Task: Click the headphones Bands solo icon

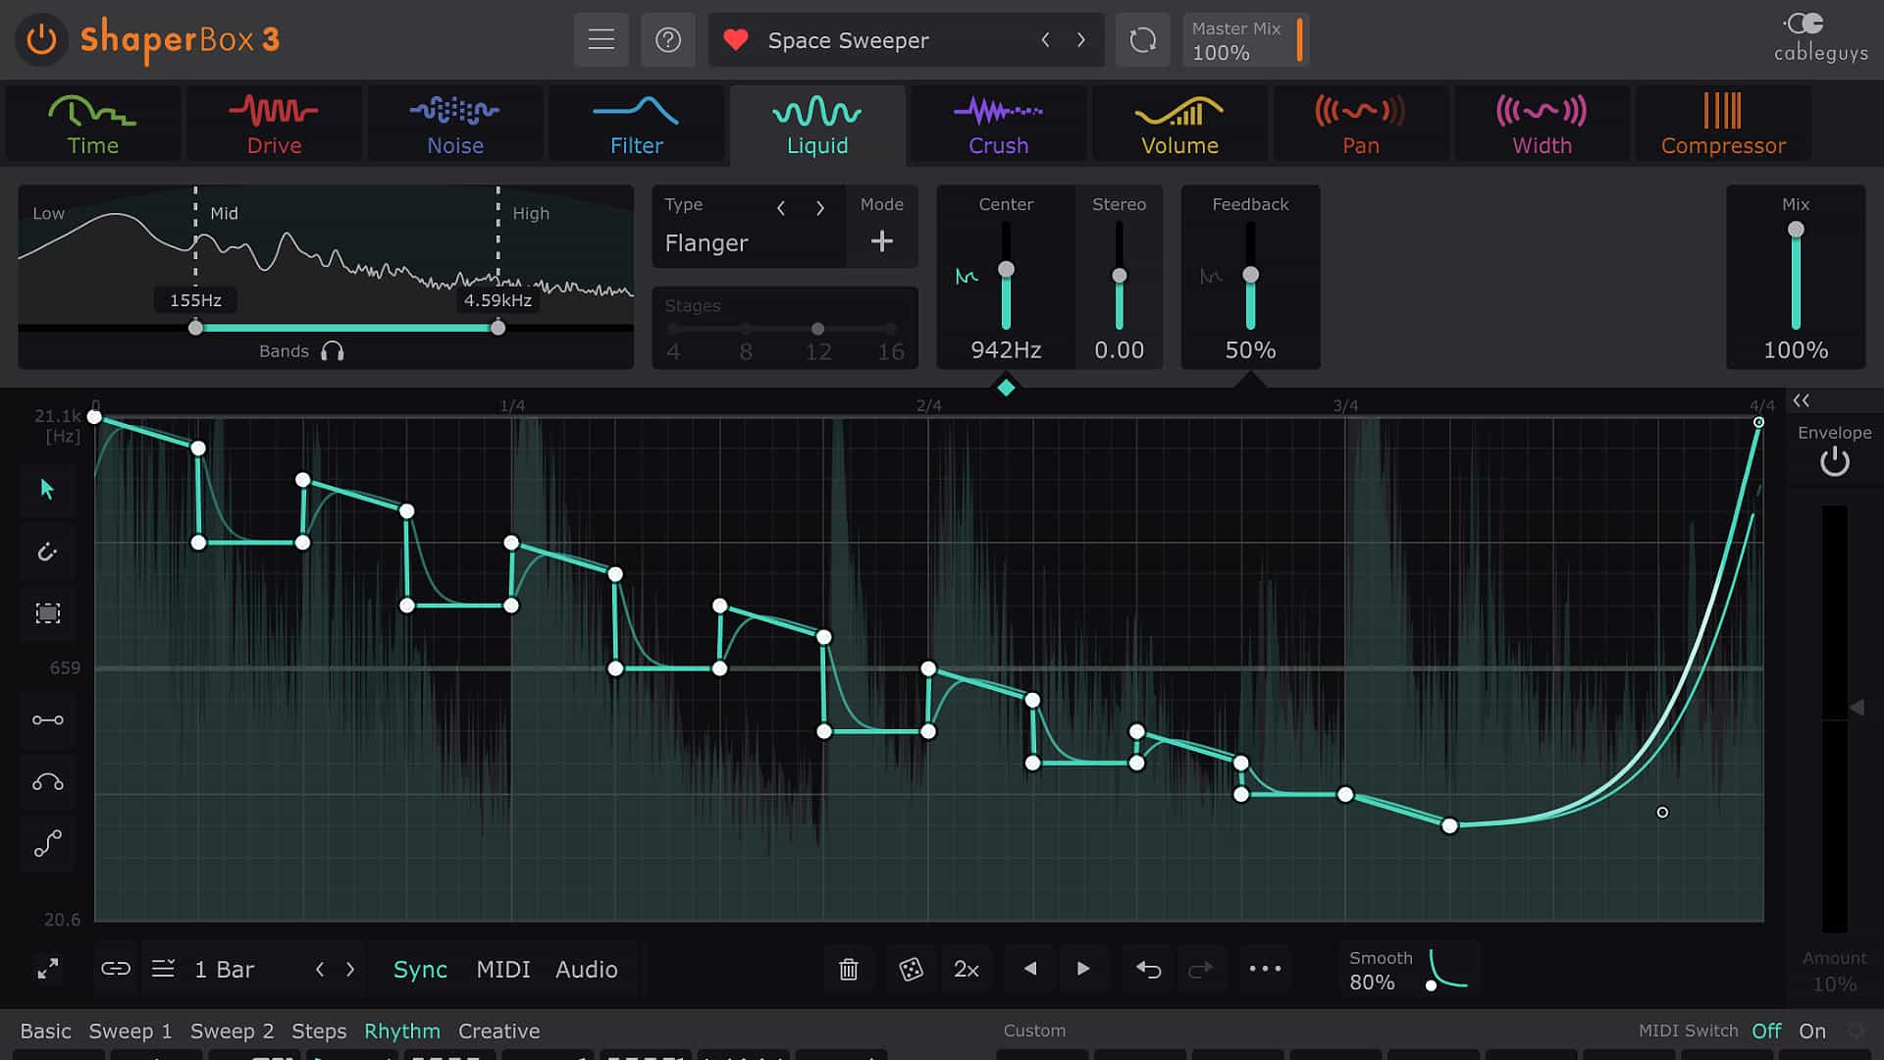Action: pyautogui.click(x=333, y=351)
